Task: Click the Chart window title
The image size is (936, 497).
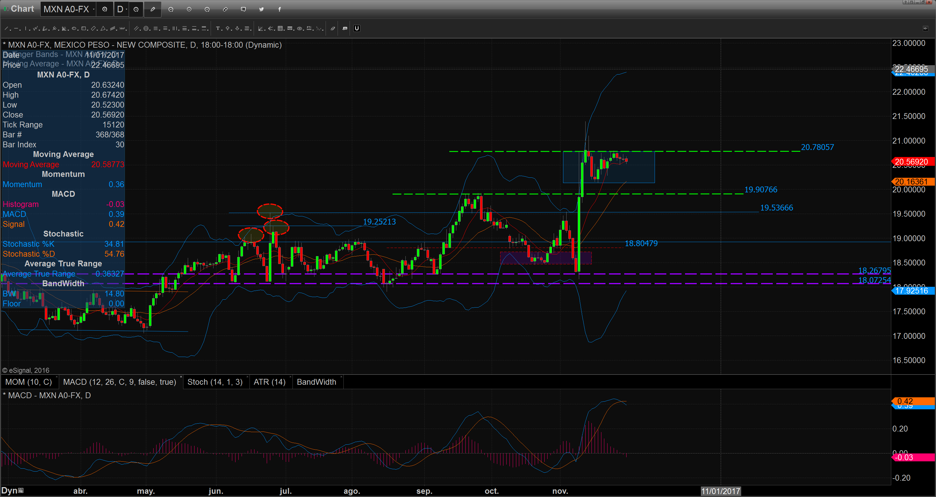Action: (x=22, y=9)
